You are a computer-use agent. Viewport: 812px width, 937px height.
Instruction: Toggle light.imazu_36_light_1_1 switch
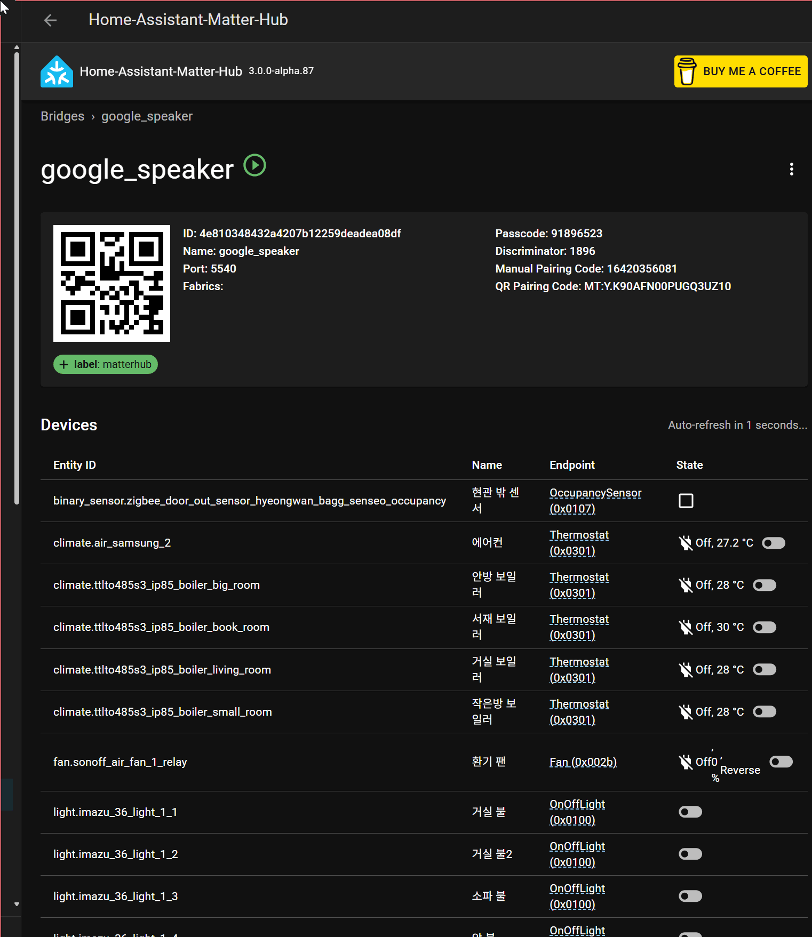(690, 812)
